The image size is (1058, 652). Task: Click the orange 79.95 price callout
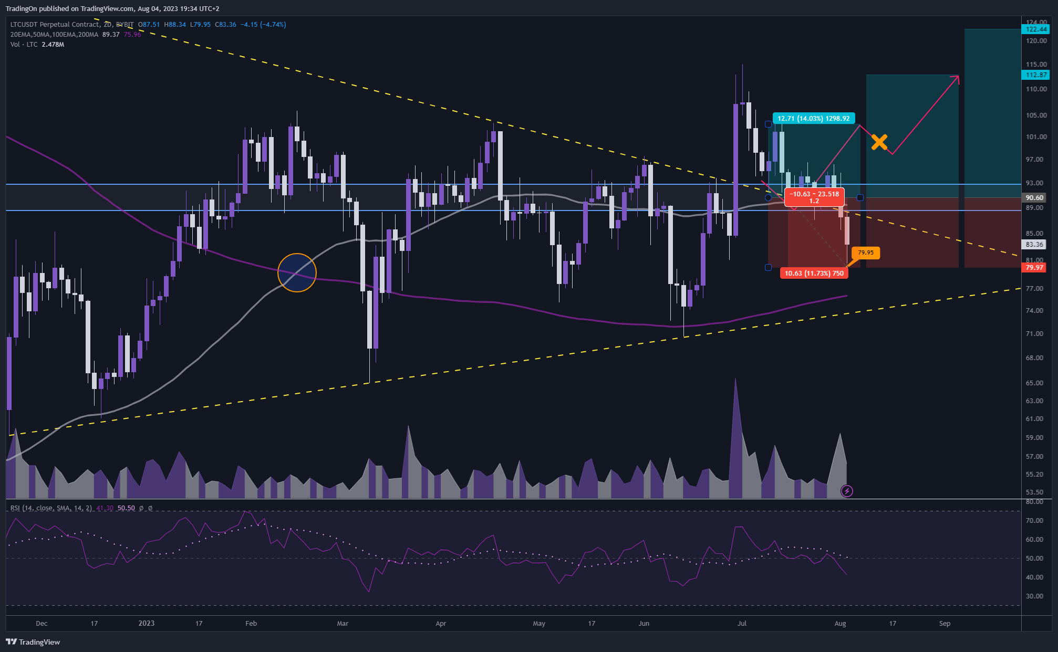pos(866,253)
